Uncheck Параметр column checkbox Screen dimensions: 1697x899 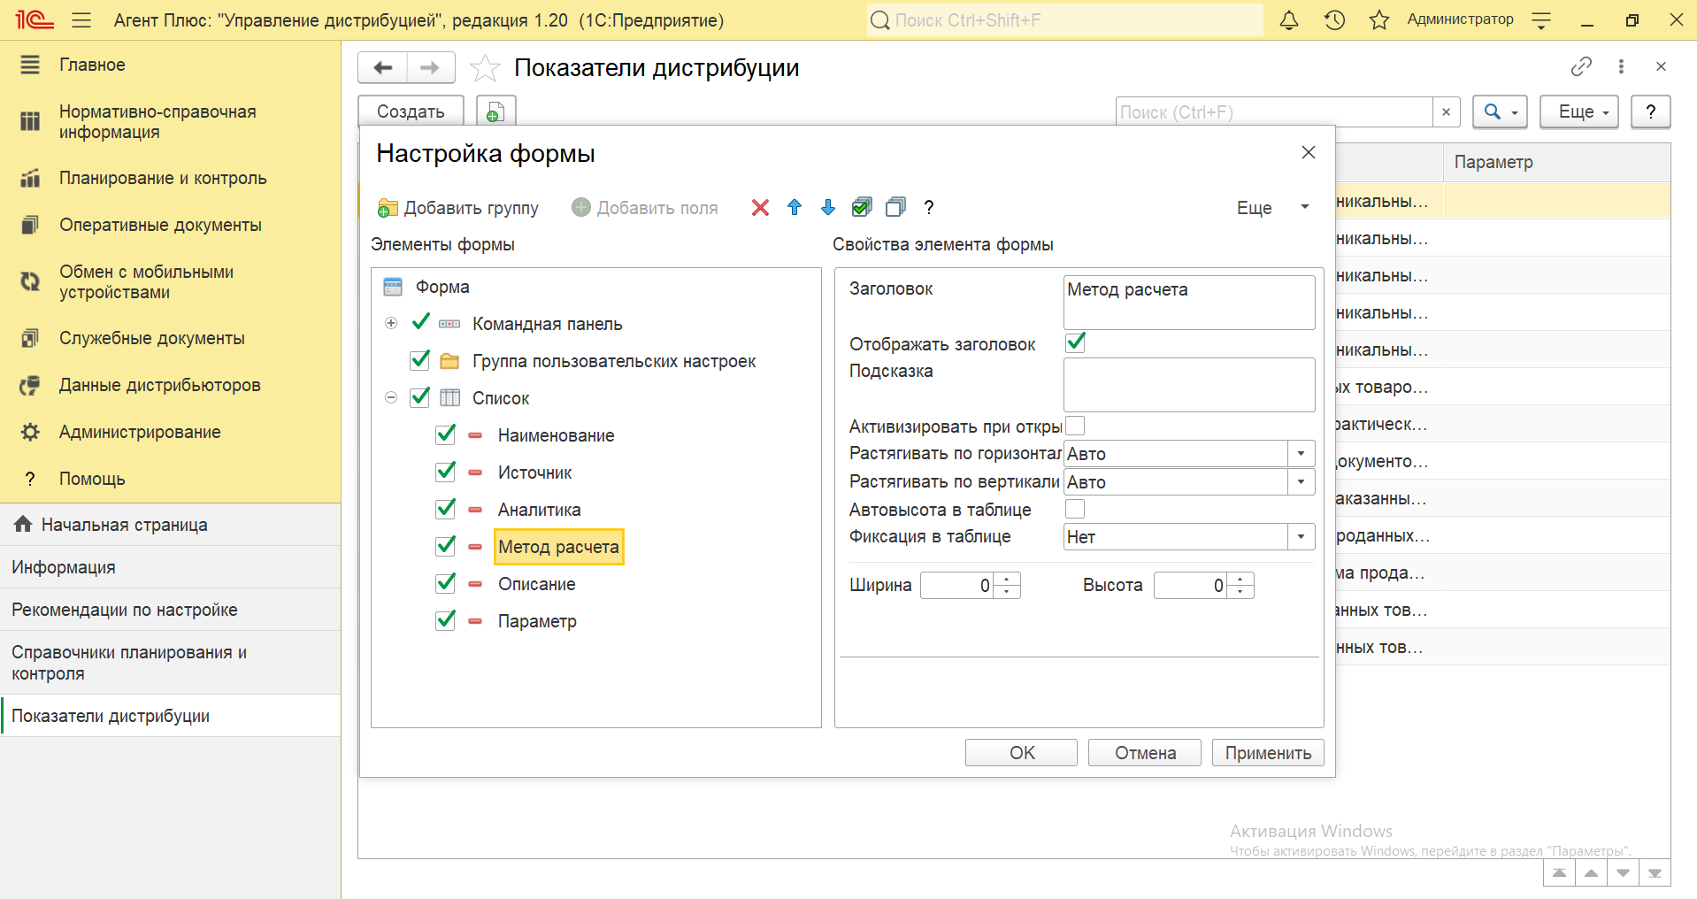click(x=446, y=620)
